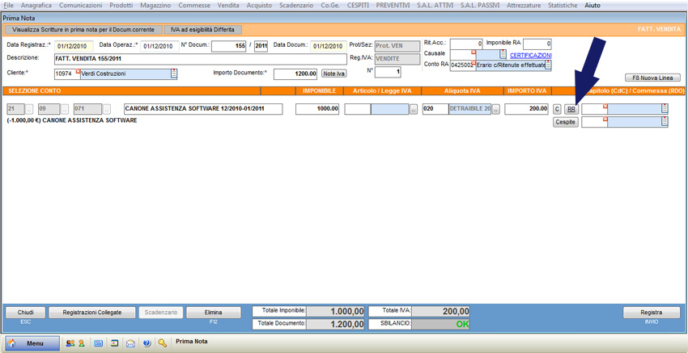
Task: Click the house icon on Menu button
Action: [x=12, y=342]
